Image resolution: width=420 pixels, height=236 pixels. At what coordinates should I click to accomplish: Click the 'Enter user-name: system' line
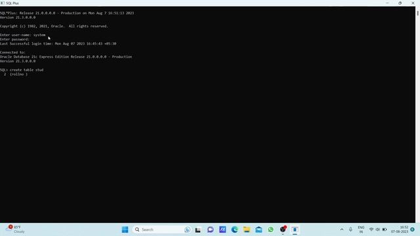(23, 35)
